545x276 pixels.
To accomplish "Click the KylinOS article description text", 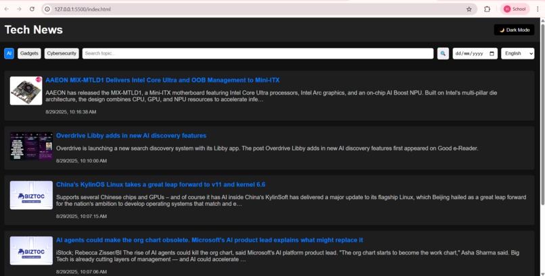I will [x=291, y=200].
